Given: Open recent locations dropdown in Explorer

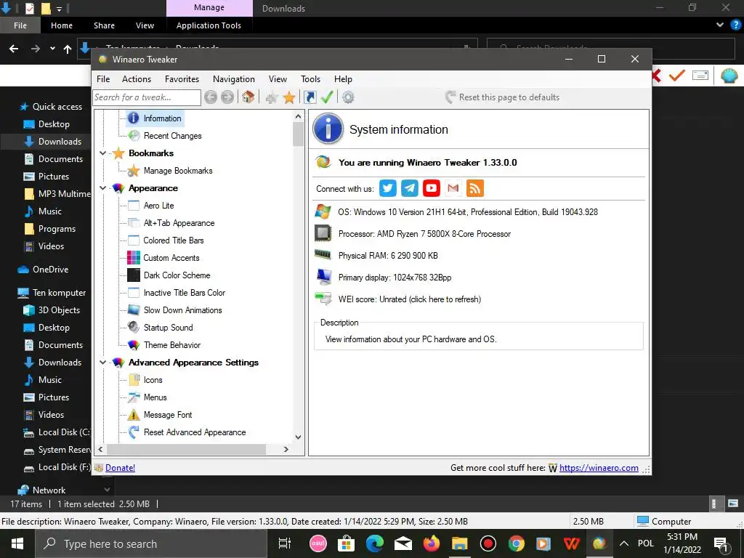Looking at the screenshot, I should [52, 49].
